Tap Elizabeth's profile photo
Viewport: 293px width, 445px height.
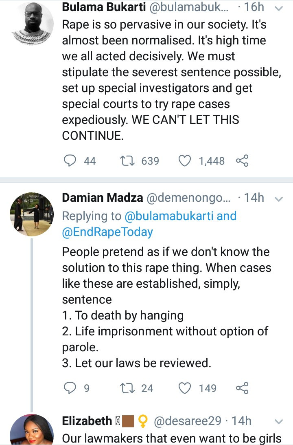[x=31, y=432]
